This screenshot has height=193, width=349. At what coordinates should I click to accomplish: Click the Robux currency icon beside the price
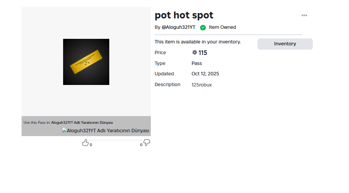point(194,53)
